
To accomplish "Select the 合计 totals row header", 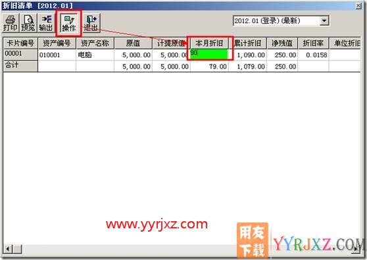I will tap(20, 66).
